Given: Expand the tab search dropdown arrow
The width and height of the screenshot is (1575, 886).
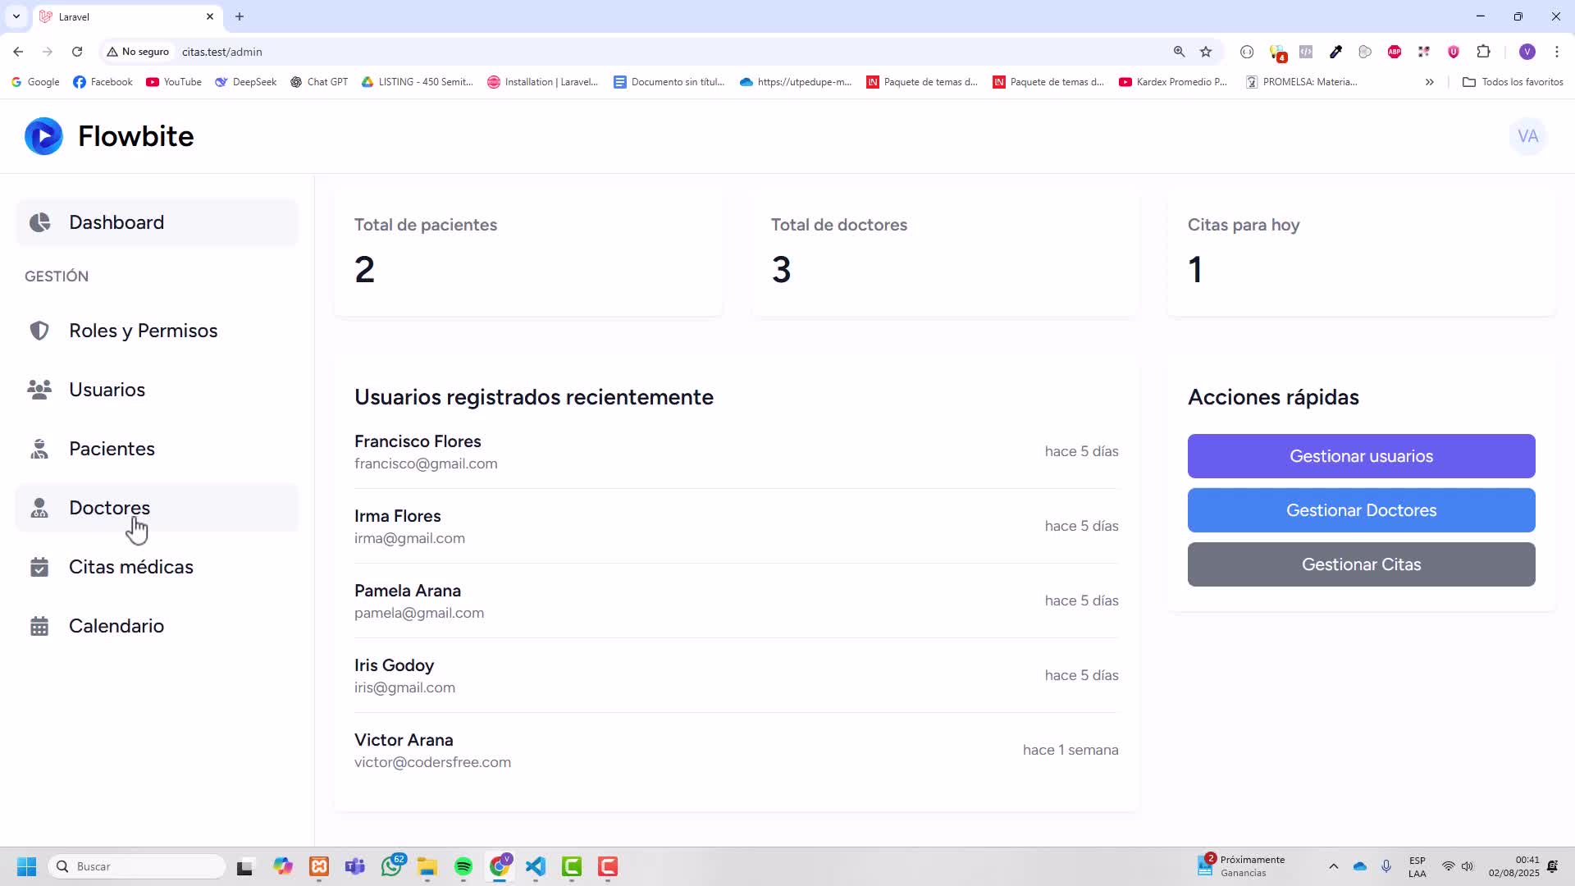Looking at the screenshot, I should [x=16, y=16].
